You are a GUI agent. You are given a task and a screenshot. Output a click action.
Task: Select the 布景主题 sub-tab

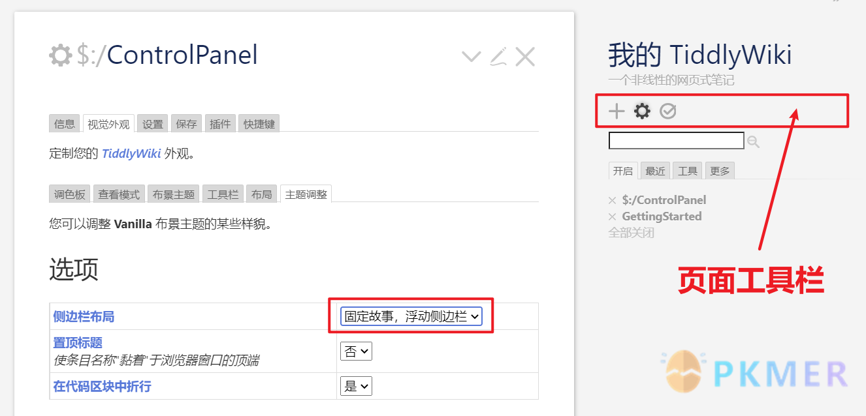click(x=174, y=194)
